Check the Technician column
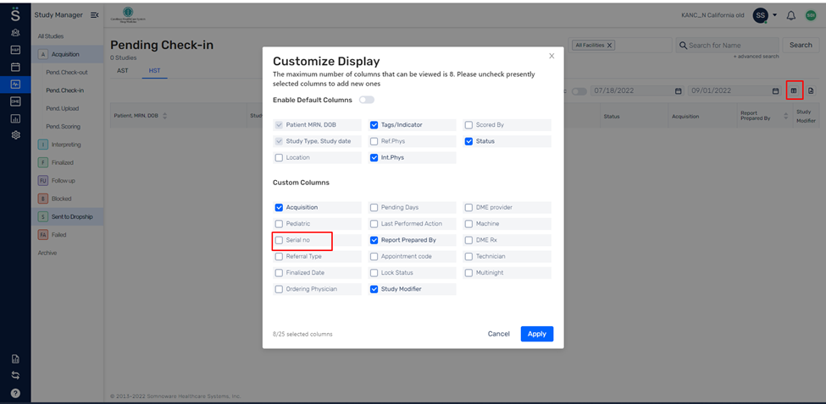The width and height of the screenshot is (826, 404). [468, 257]
